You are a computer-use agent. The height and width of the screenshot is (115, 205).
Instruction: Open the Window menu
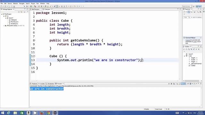tap(43, 4)
